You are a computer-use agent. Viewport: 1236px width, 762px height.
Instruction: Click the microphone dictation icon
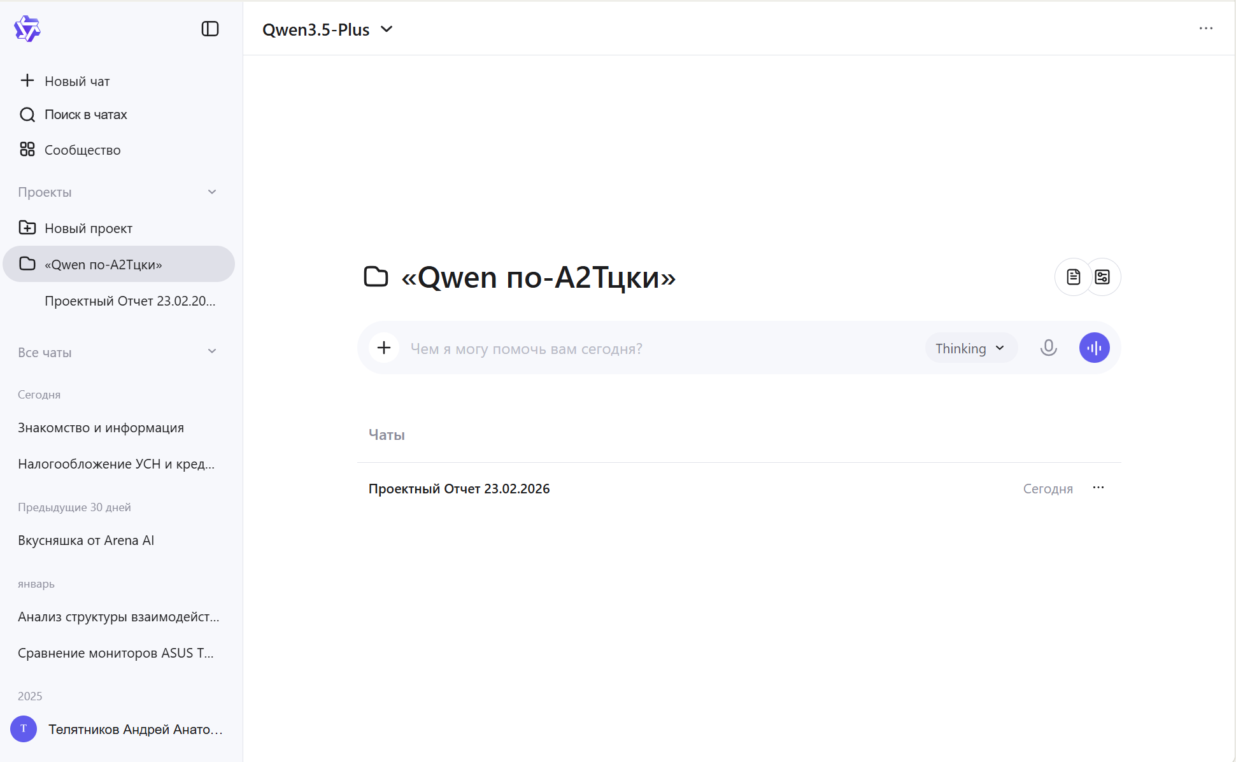[1049, 348]
